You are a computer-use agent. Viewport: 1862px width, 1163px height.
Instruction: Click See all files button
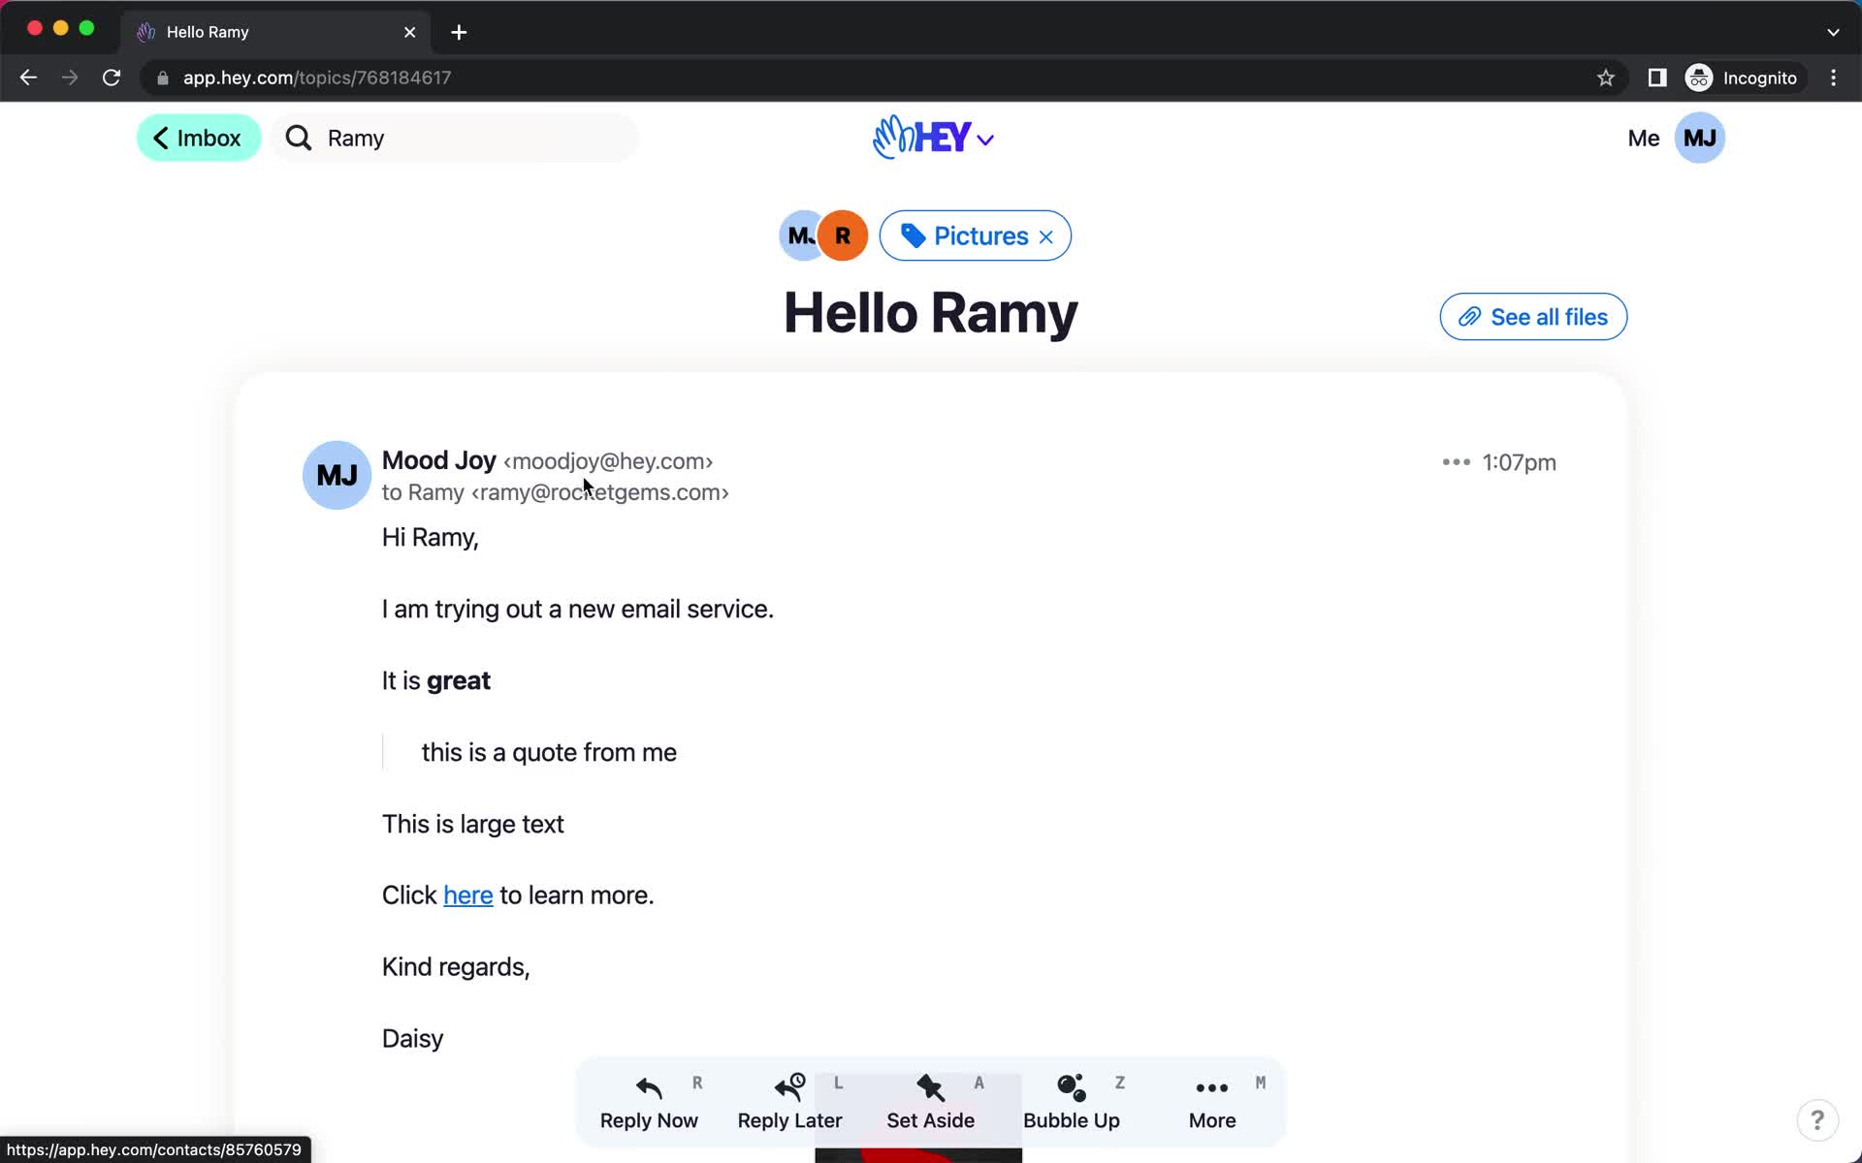pyautogui.click(x=1533, y=317)
